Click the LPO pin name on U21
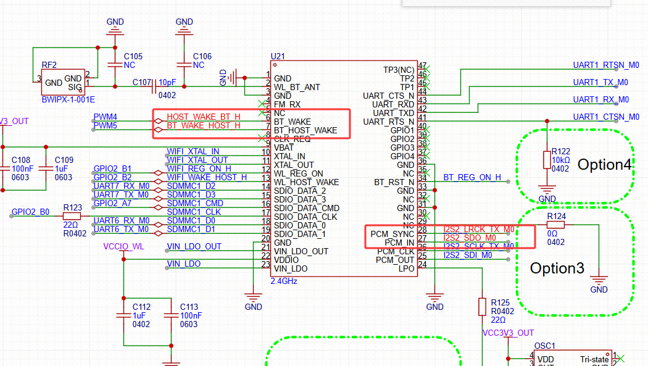Screen dimensions: 648x366 [x=406, y=268]
